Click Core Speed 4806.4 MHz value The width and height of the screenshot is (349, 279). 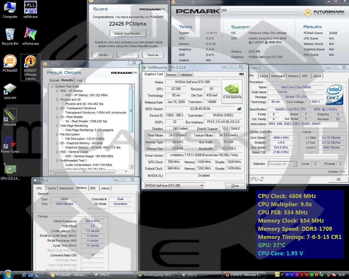[x=281, y=138]
